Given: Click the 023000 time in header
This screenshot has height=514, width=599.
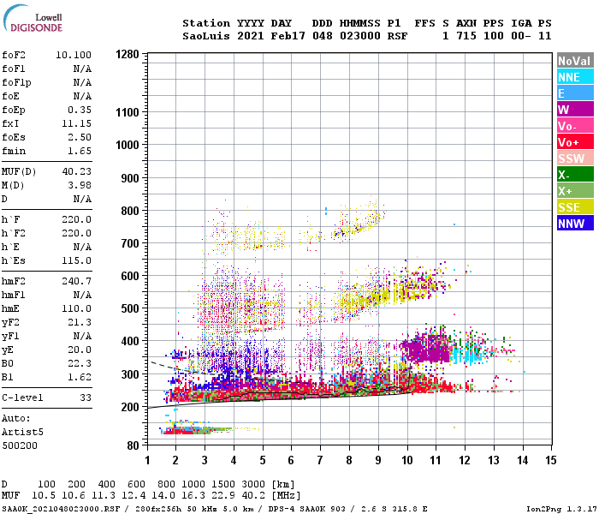Looking at the screenshot, I should [360, 36].
